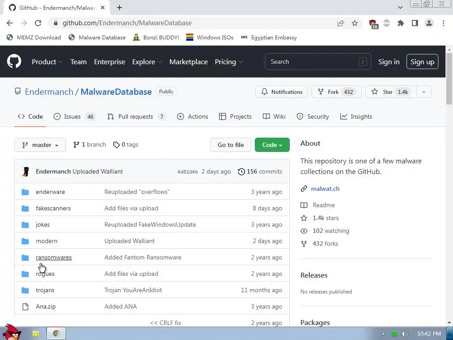453x340 pixels.
Task: Click the Endermanch avatar in commit row
Action: (26, 171)
